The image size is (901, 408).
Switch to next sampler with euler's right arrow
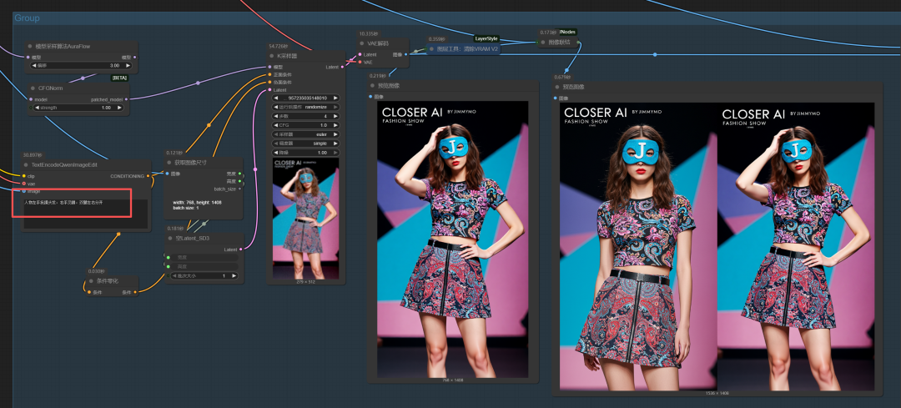tap(335, 134)
